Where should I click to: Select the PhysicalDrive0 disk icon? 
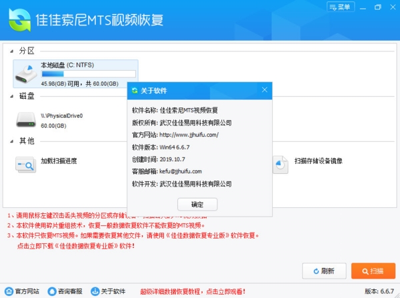pyautogui.click(x=26, y=119)
